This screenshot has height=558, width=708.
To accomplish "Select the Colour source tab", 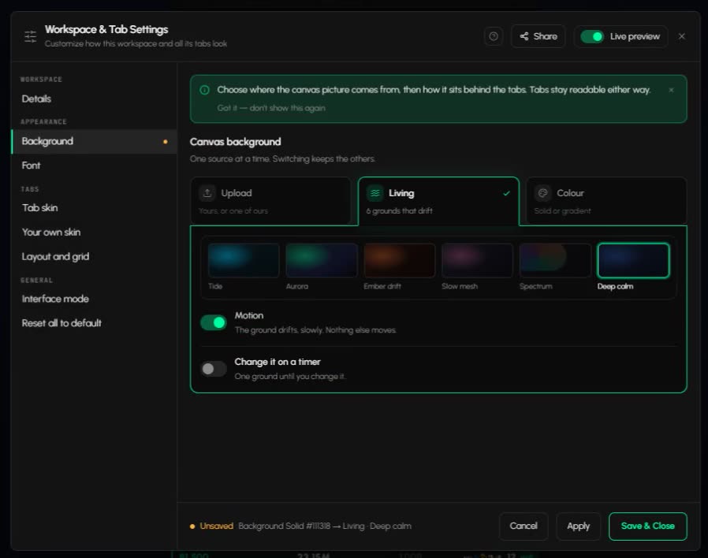I will (x=606, y=201).
